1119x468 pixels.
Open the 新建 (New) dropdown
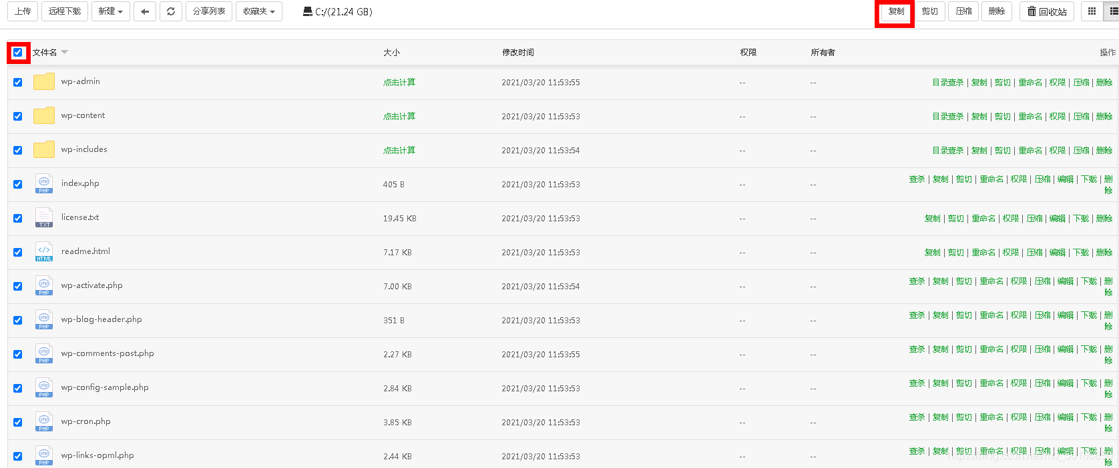pyautogui.click(x=110, y=11)
